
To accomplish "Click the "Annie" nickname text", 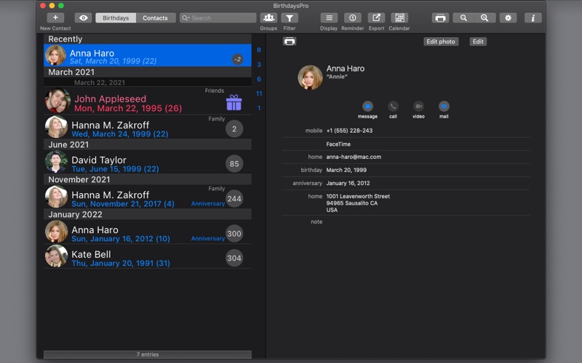I will 337,77.
